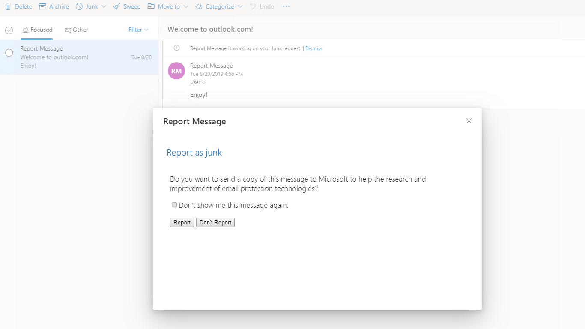Click the Categorize tag icon
The width and height of the screenshot is (585, 329).
(x=199, y=6)
